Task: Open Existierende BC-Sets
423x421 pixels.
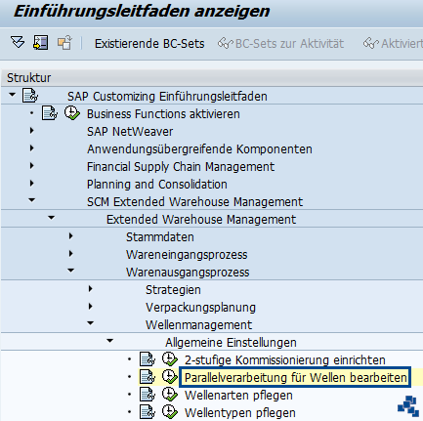Action: pos(149,44)
